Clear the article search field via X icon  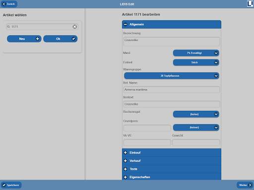[x=75, y=27]
